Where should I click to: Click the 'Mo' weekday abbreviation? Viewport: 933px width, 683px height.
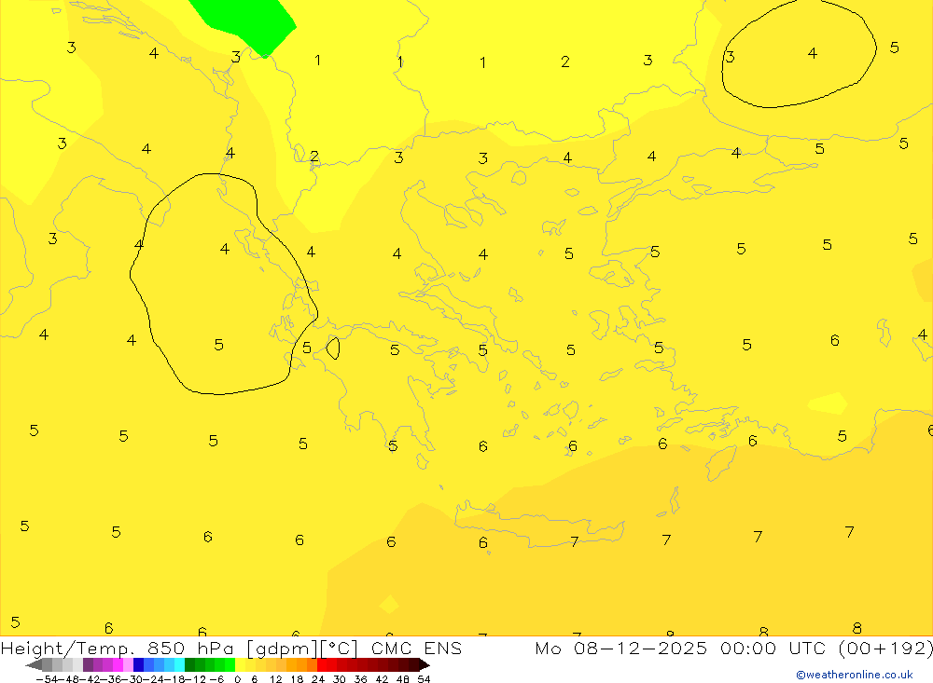[x=548, y=648]
